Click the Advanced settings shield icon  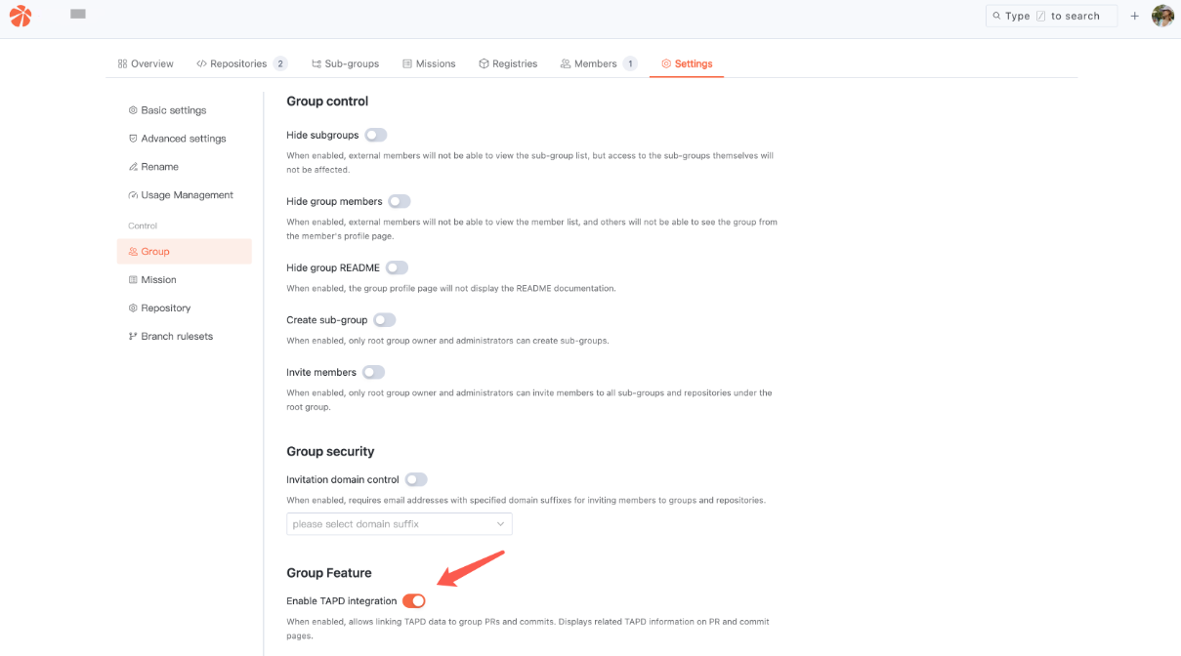[x=133, y=139]
